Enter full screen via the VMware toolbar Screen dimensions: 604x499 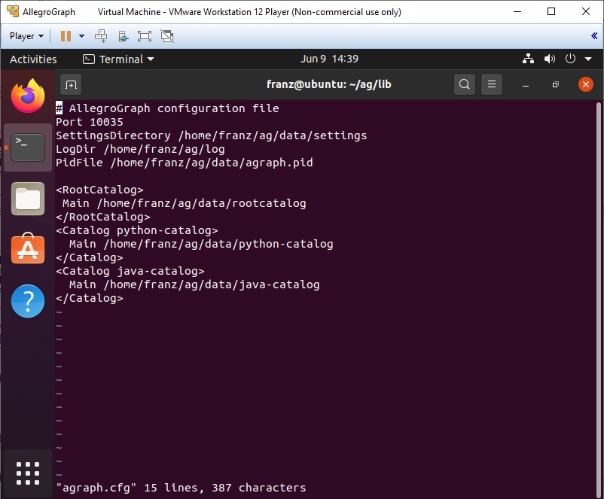pos(145,35)
